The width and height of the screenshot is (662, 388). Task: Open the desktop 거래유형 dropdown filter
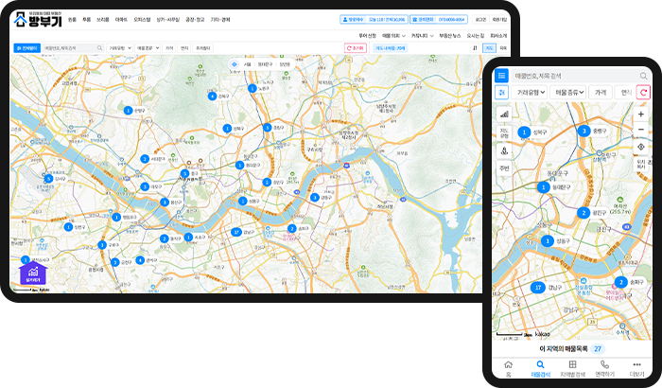click(118, 46)
